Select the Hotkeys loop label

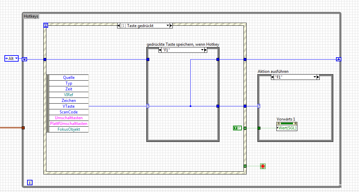coord(31,16)
